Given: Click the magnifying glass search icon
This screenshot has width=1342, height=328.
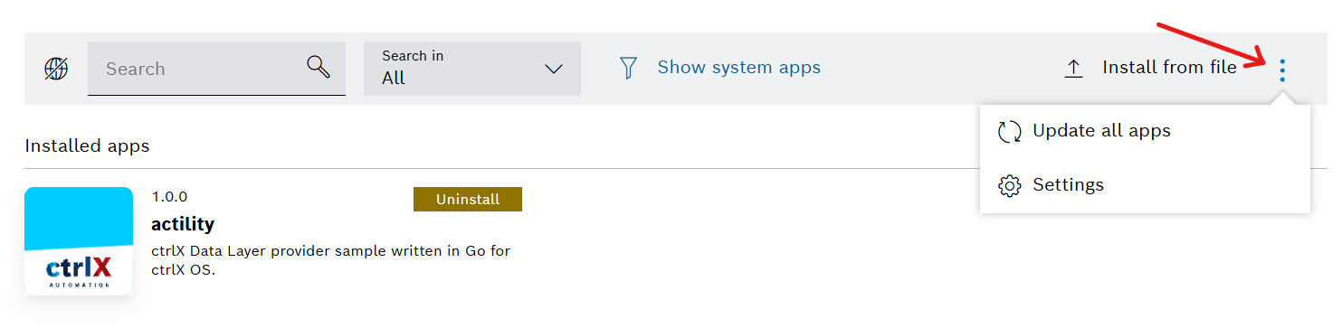Looking at the screenshot, I should click(319, 67).
